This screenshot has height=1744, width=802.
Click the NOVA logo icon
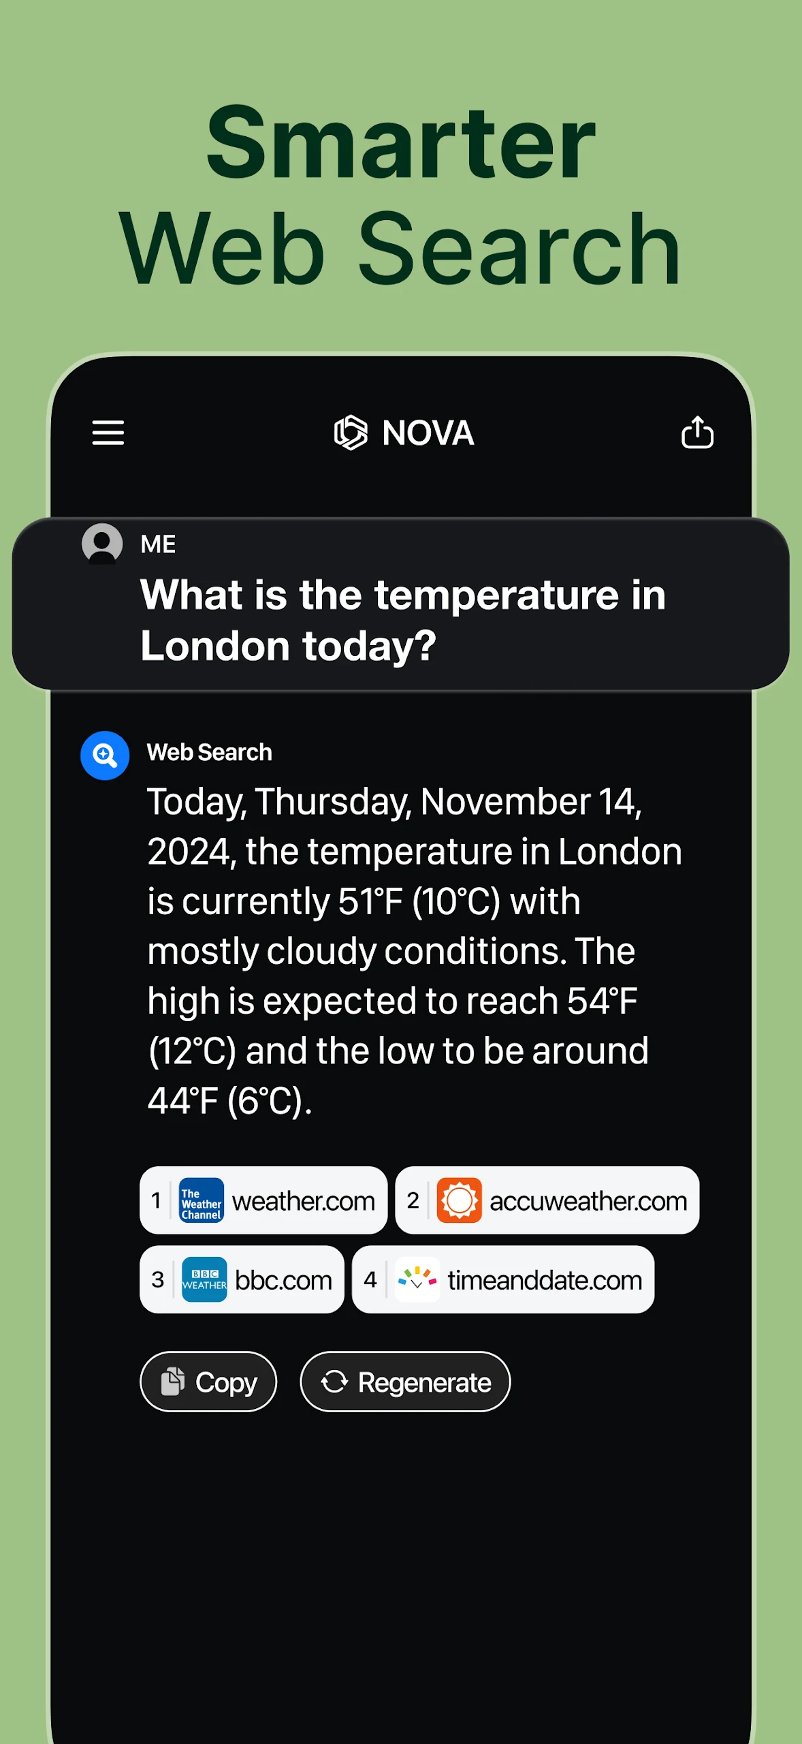[x=351, y=433]
